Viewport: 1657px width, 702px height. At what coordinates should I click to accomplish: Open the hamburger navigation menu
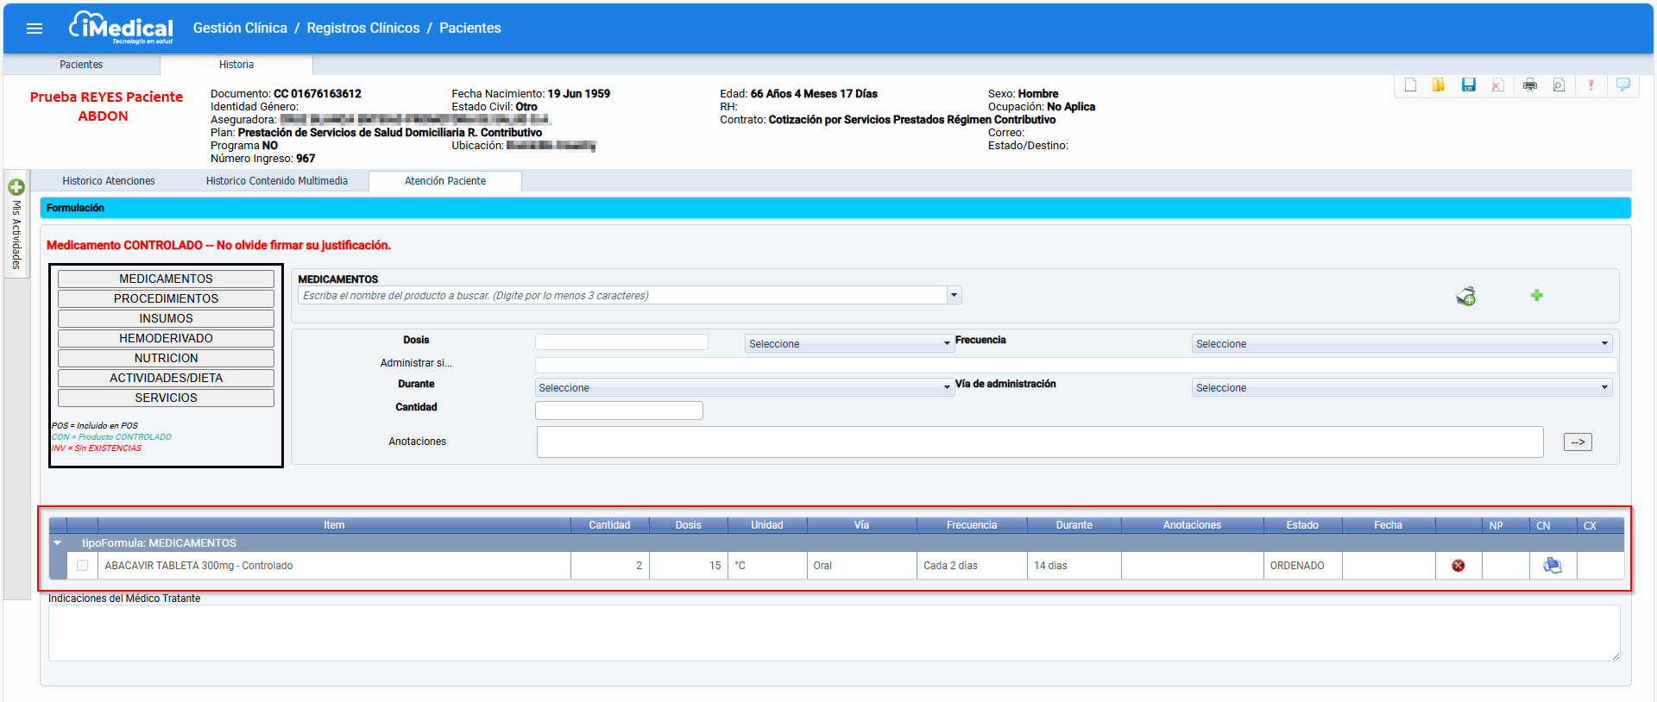35,28
